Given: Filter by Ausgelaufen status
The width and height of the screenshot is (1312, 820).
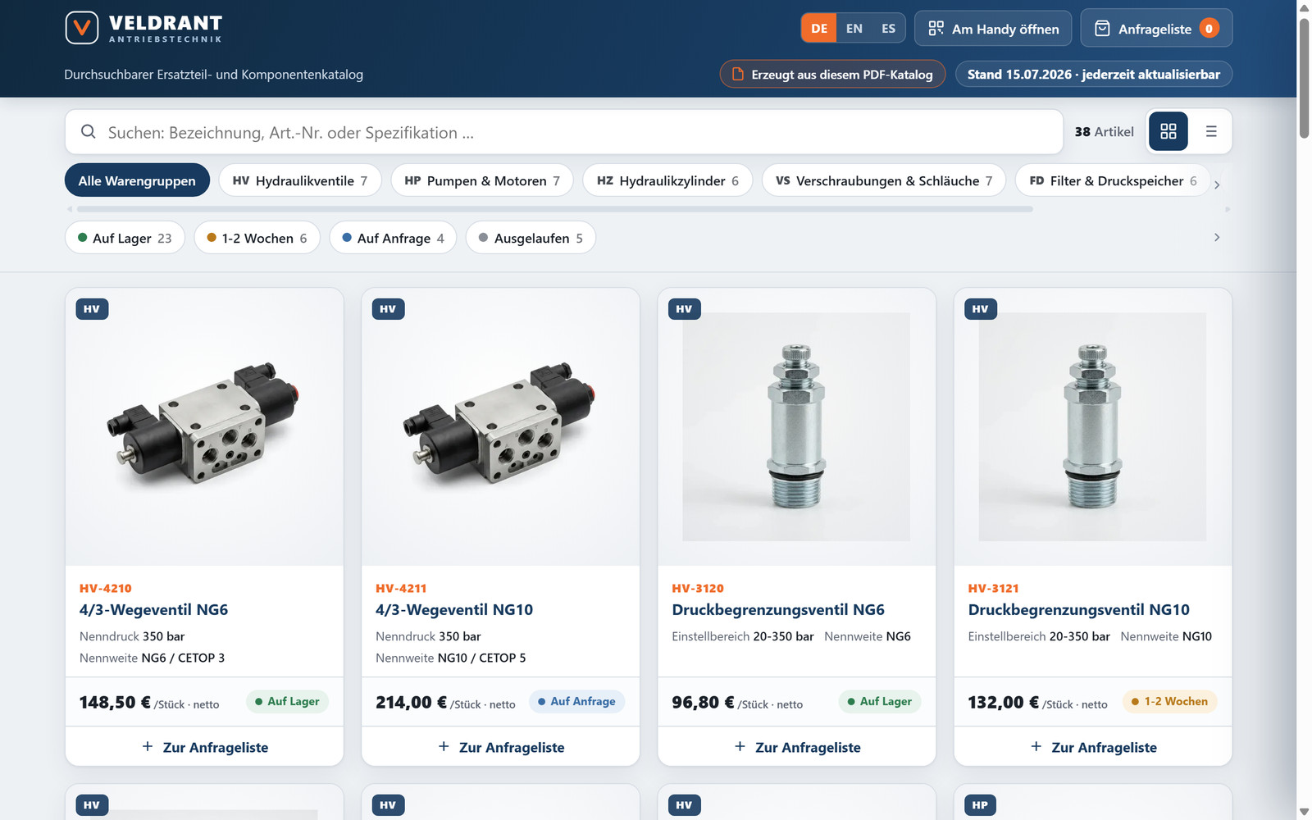Looking at the screenshot, I should (531, 238).
